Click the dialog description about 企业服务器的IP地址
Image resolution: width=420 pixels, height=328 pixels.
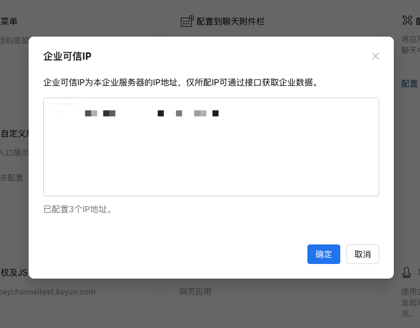pyautogui.click(x=181, y=82)
